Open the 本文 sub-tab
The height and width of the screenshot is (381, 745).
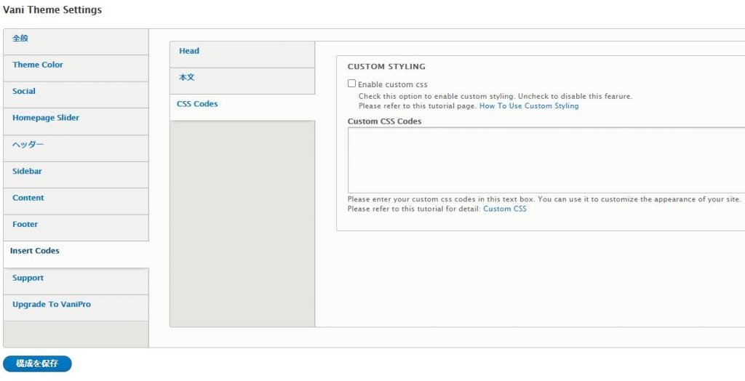242,81
